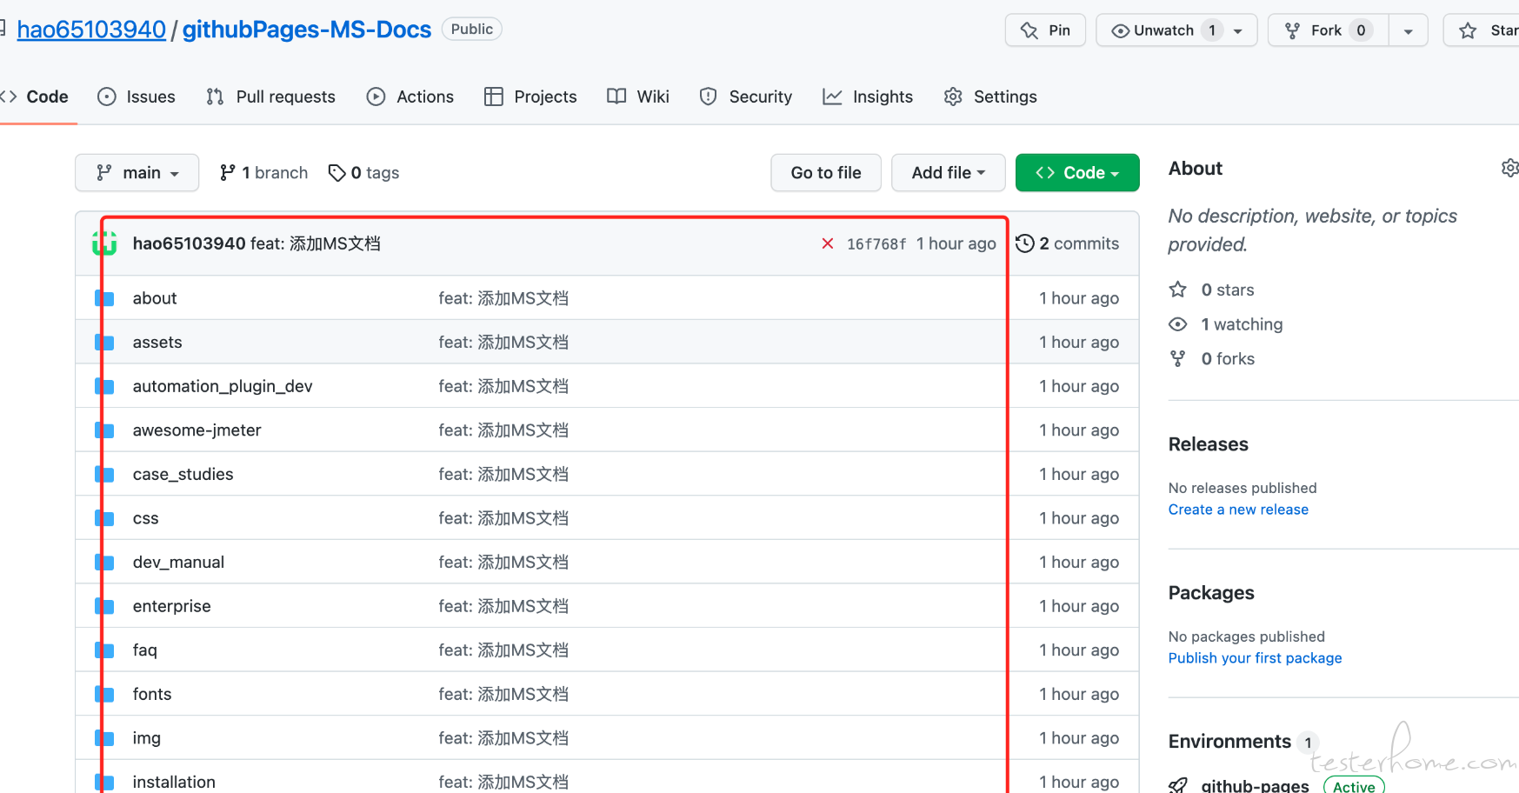1519x793 pixels.
Task: Edit About details via gear icon
Action: pyautogui.click(x=1510, y=168)
